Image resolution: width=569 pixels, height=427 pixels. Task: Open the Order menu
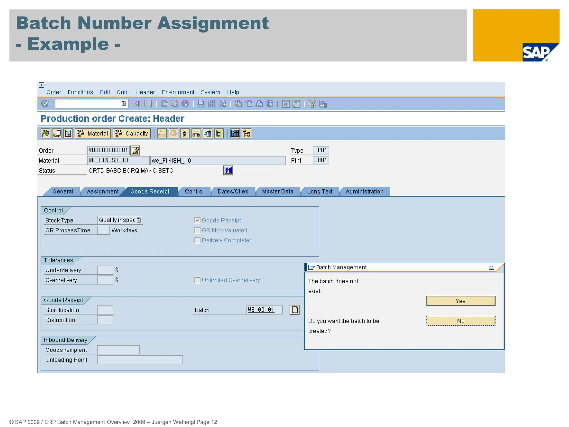coord(54,92)
